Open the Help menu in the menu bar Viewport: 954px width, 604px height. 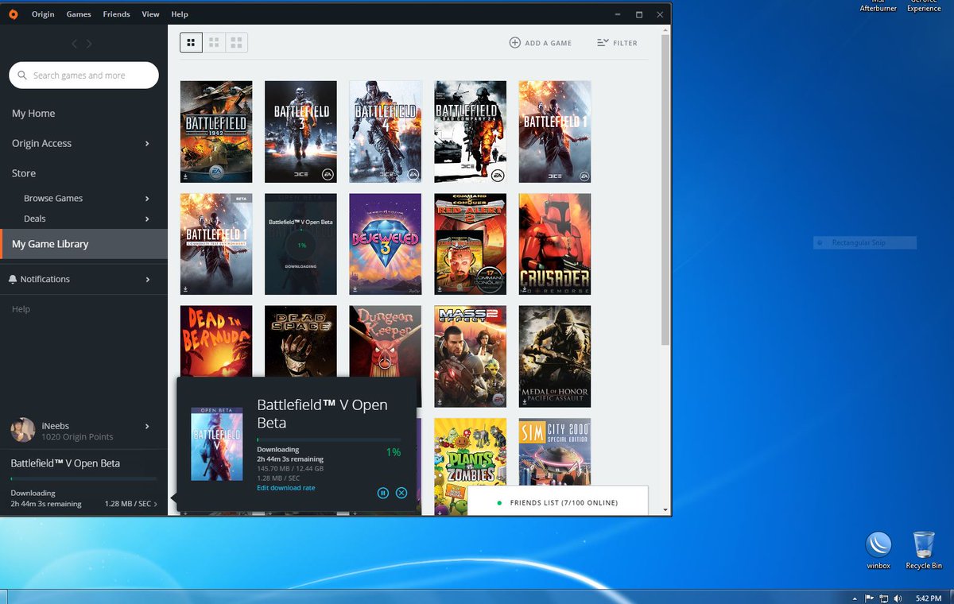pyautogui.click(x=180, y=14)
